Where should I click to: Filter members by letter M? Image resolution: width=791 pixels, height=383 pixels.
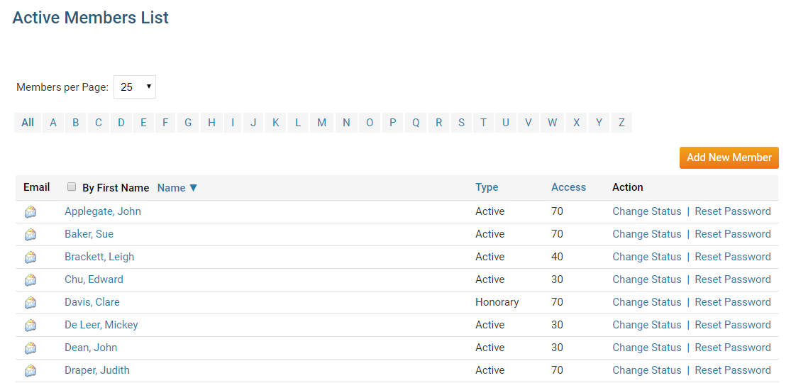point(321,123)
